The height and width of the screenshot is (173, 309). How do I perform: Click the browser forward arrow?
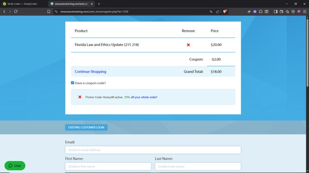pos(10,12)
